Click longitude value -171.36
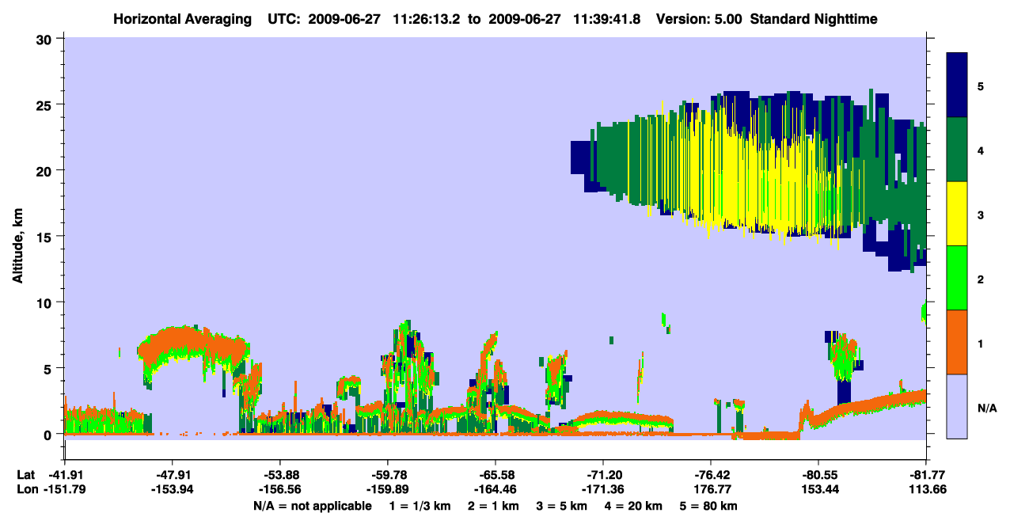Viewport: 1029px width, 528px height. pos(602,489)
